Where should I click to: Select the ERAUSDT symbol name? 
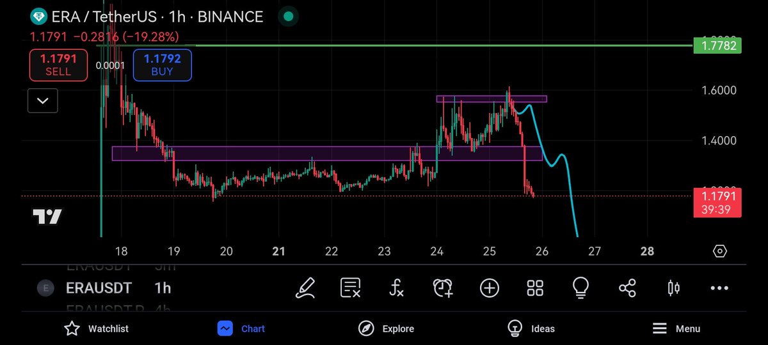tap(99, 288)
